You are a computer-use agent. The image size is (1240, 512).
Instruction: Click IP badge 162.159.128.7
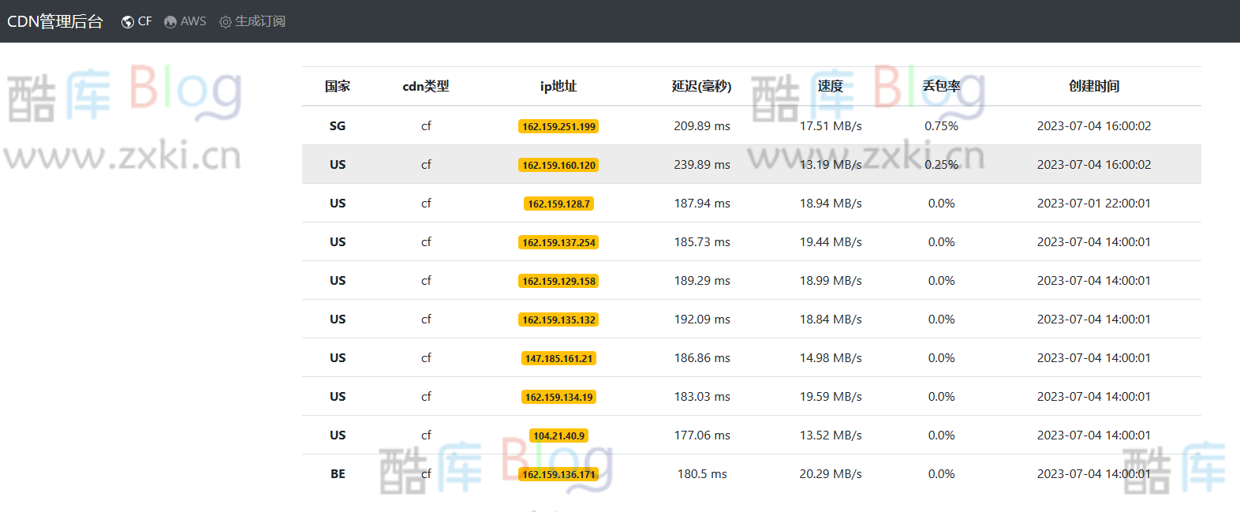[558, 204]
